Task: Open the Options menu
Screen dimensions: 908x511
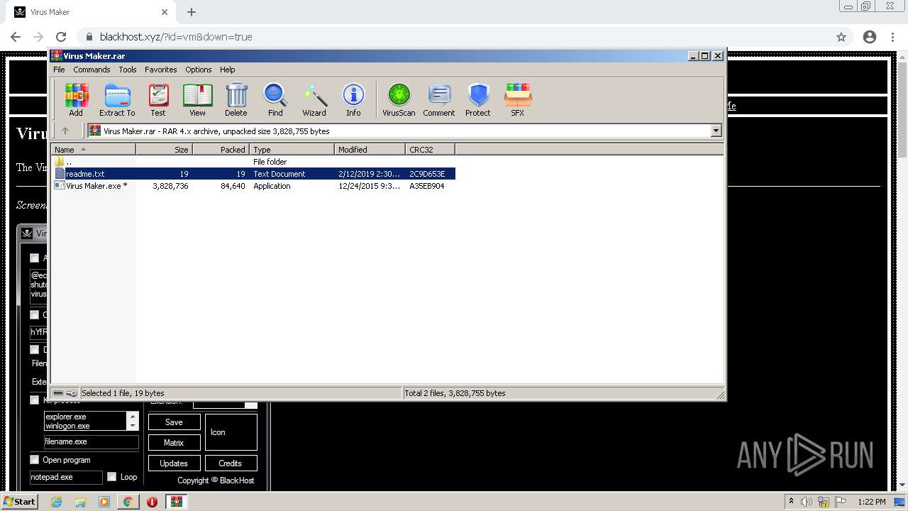Action: [199, 70]
